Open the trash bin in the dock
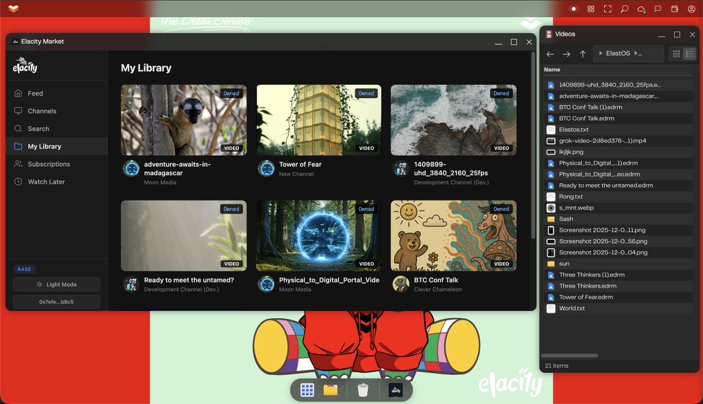The image size is (703, 404). pyautogui.click(x=363, y=390)
